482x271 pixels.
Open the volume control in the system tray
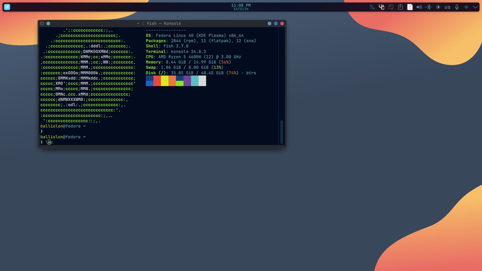click(419, 7)
